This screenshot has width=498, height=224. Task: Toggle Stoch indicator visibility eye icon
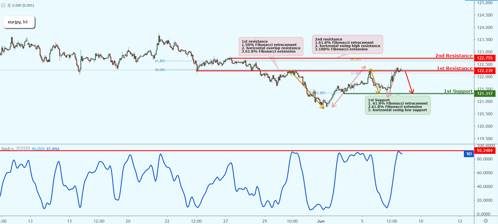coord(18,149)
